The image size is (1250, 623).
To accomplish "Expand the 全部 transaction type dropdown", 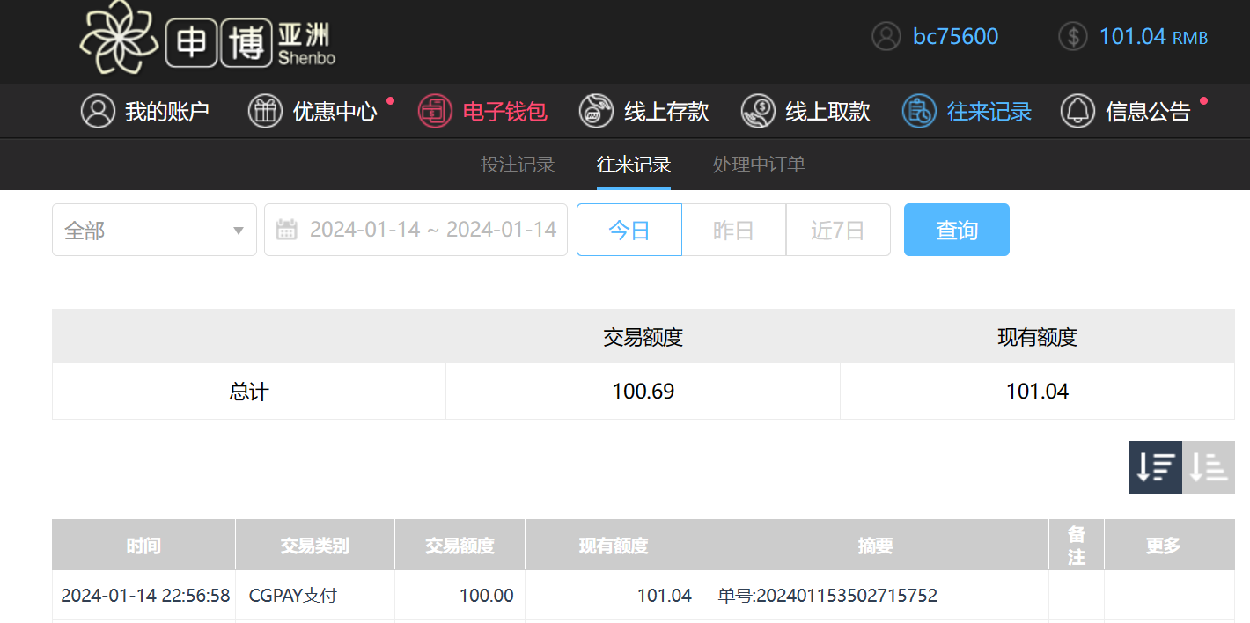I will point(154,231).
